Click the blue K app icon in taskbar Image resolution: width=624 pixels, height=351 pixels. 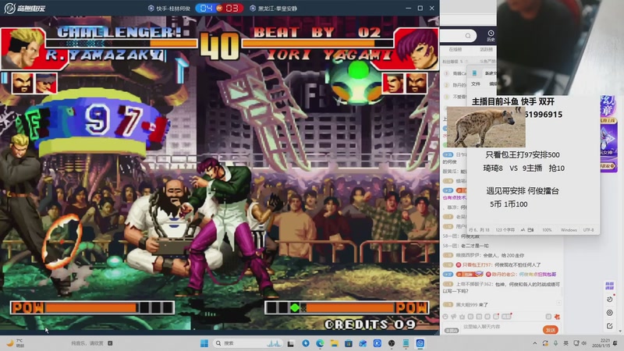coord(378,343)
